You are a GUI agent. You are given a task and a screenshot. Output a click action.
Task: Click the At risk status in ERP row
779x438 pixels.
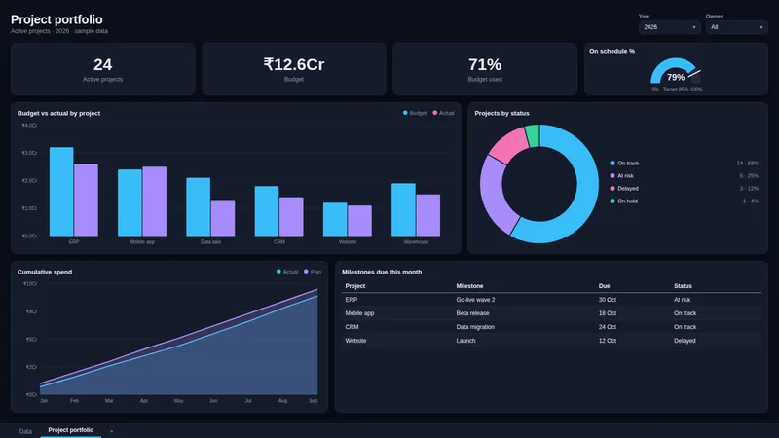(x=683, y=300)
